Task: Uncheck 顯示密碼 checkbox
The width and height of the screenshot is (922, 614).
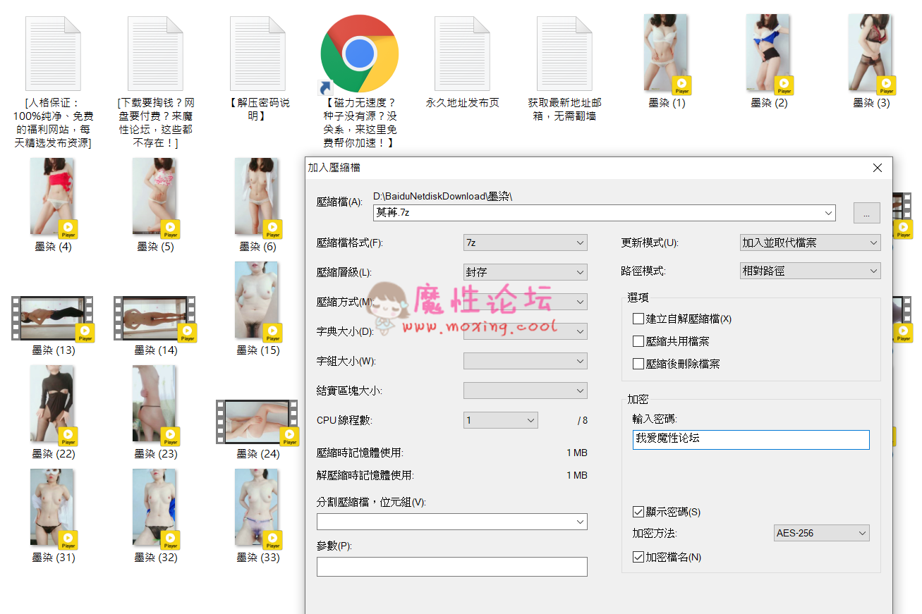Action: coord(638,512)
